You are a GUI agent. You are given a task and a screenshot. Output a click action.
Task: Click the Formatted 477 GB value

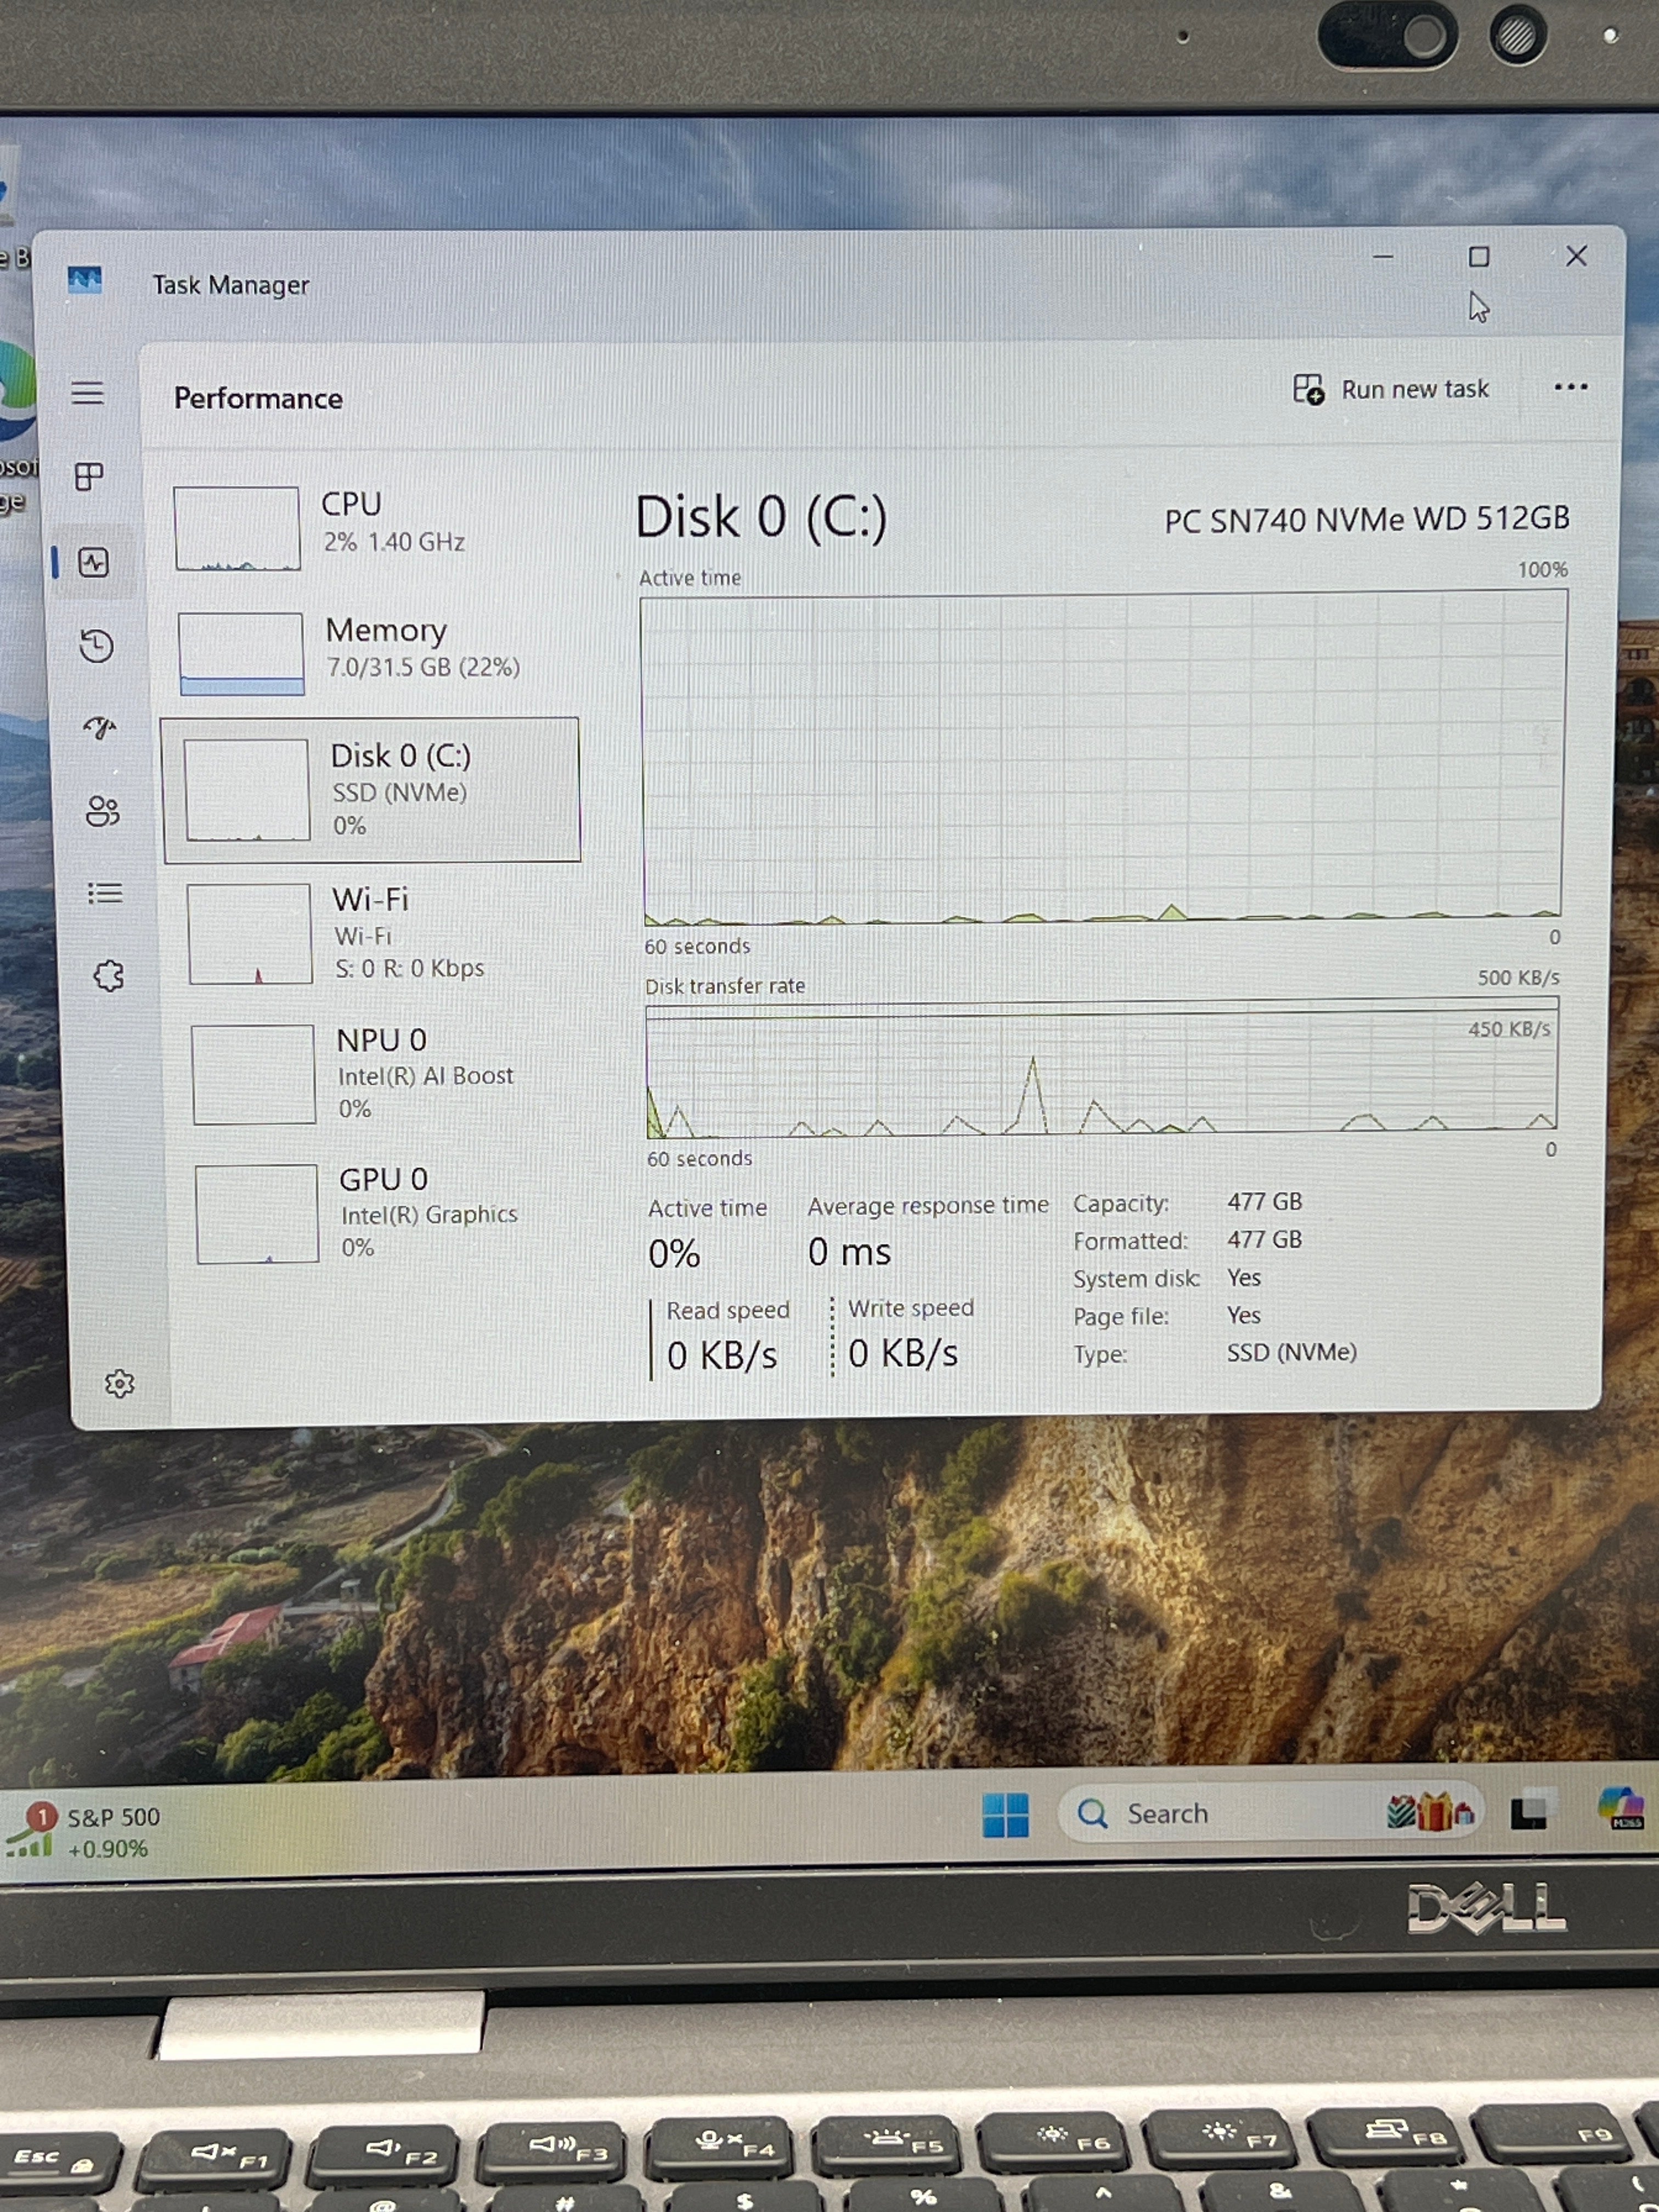pyautogui.click(x=1264, y=1239)
